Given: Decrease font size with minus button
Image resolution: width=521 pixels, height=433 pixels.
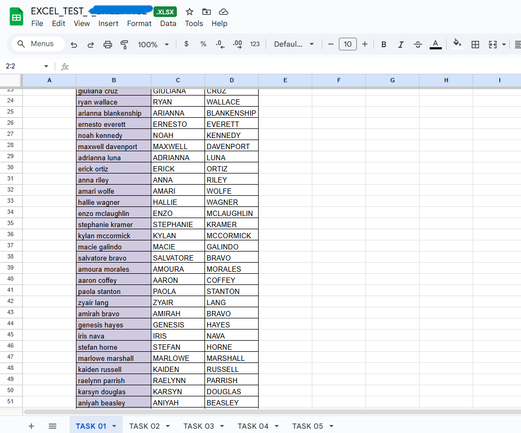Looking at the screenshot, I should coord(331,44).
